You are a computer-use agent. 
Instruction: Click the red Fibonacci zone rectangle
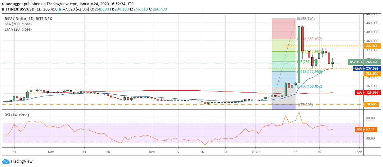(284, 28)
